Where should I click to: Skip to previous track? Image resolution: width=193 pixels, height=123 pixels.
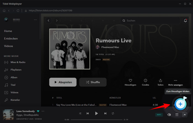pos(88,113)
